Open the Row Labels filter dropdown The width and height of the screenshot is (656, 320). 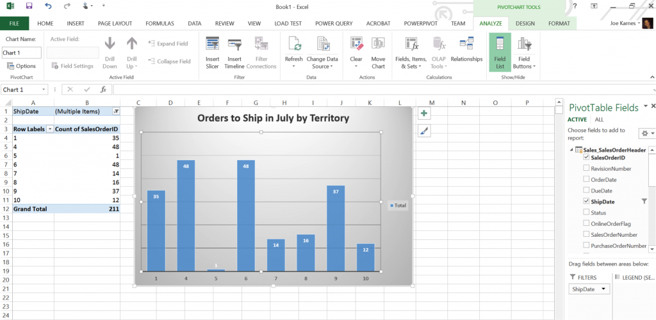[49, 129]
